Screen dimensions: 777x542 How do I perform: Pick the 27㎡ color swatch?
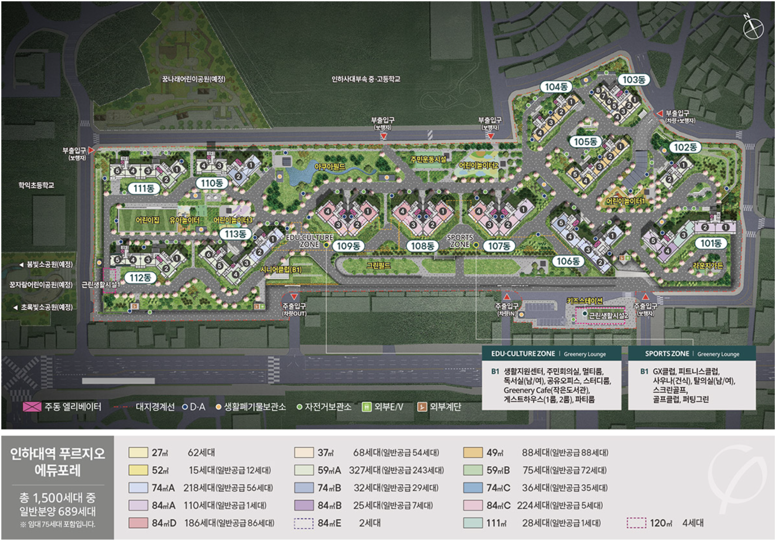pyautogui.click(x=138, y=453)
